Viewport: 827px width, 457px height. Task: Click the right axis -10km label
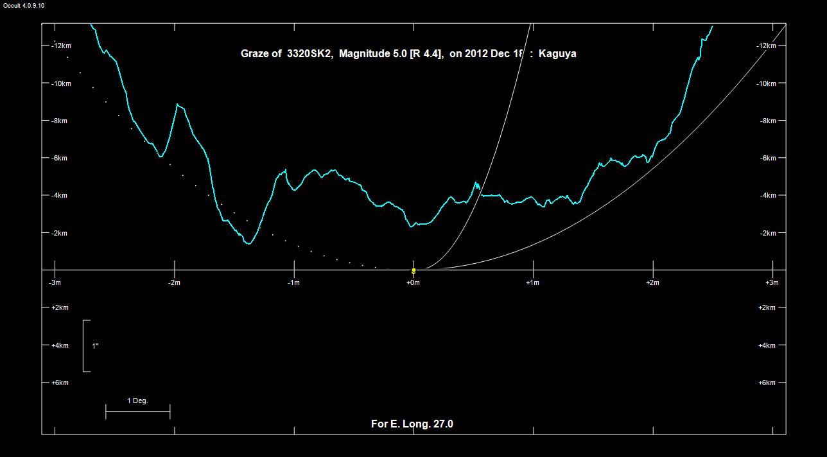(x=767, y=83)
